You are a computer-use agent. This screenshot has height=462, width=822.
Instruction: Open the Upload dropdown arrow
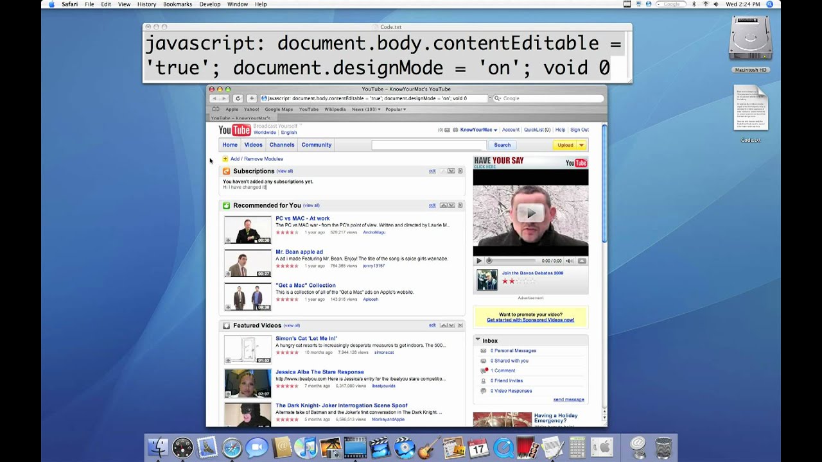(x=581, y=145)
